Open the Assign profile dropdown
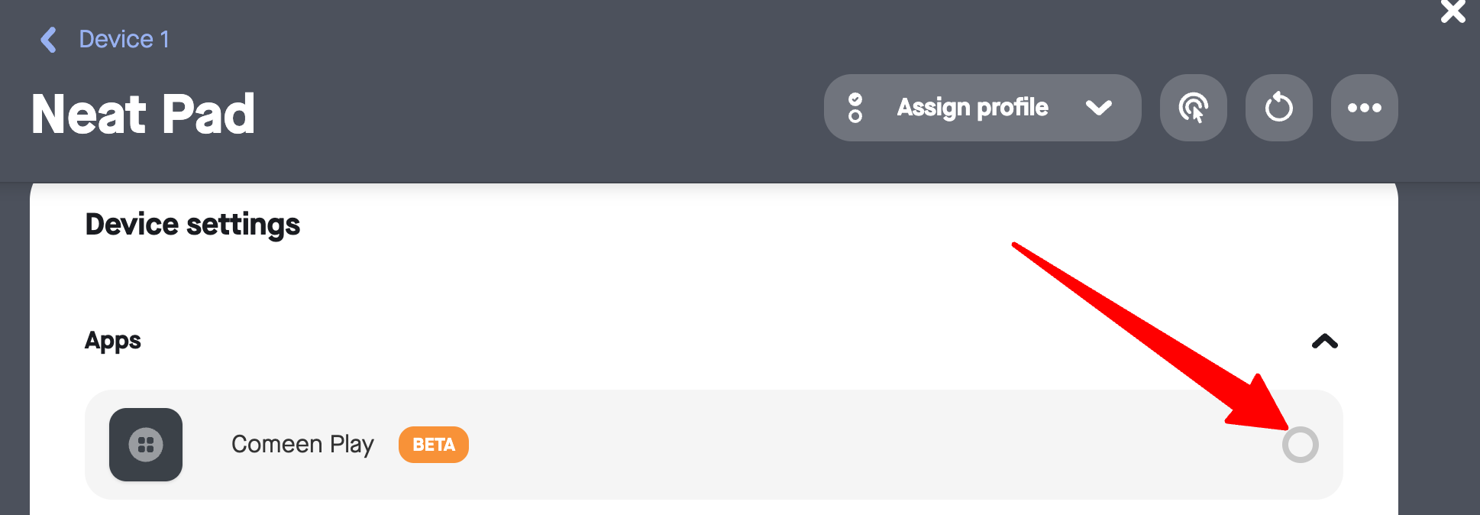 coord(982,108)
